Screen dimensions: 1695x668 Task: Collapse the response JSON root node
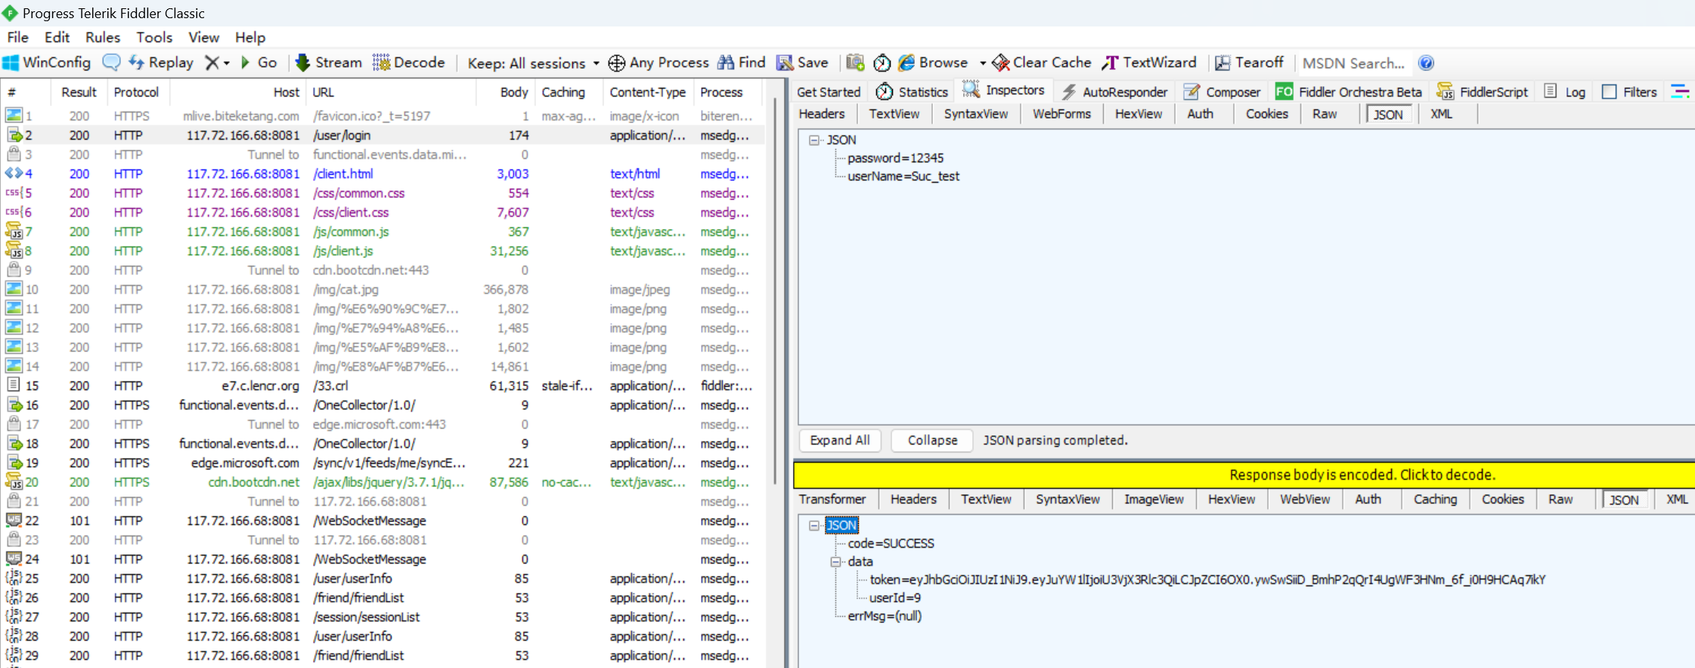814,525
